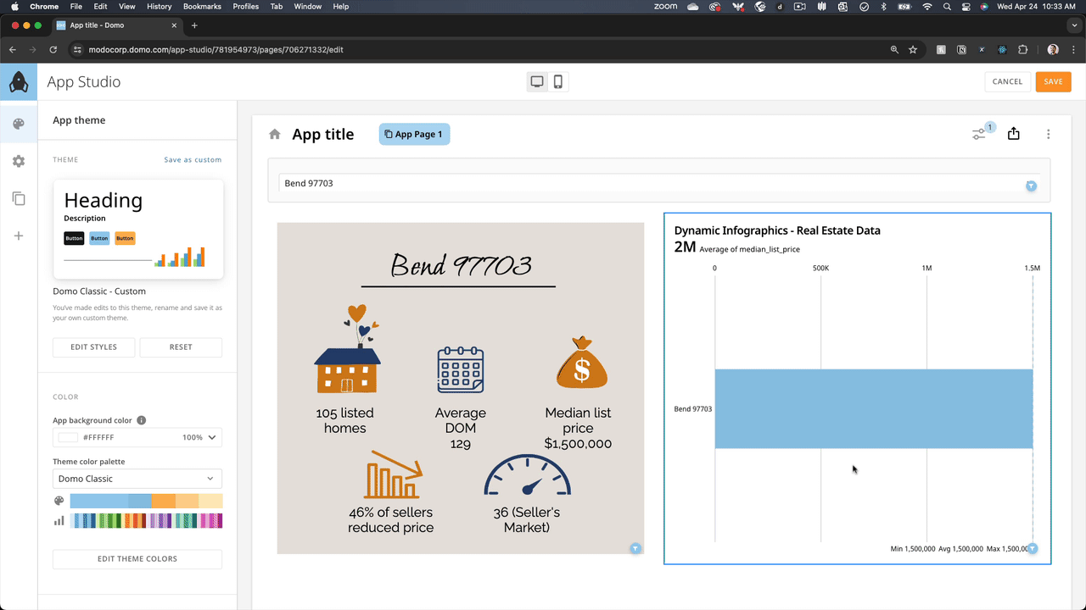
Task: Open Chrome profile avatar
Action: 1053,50
